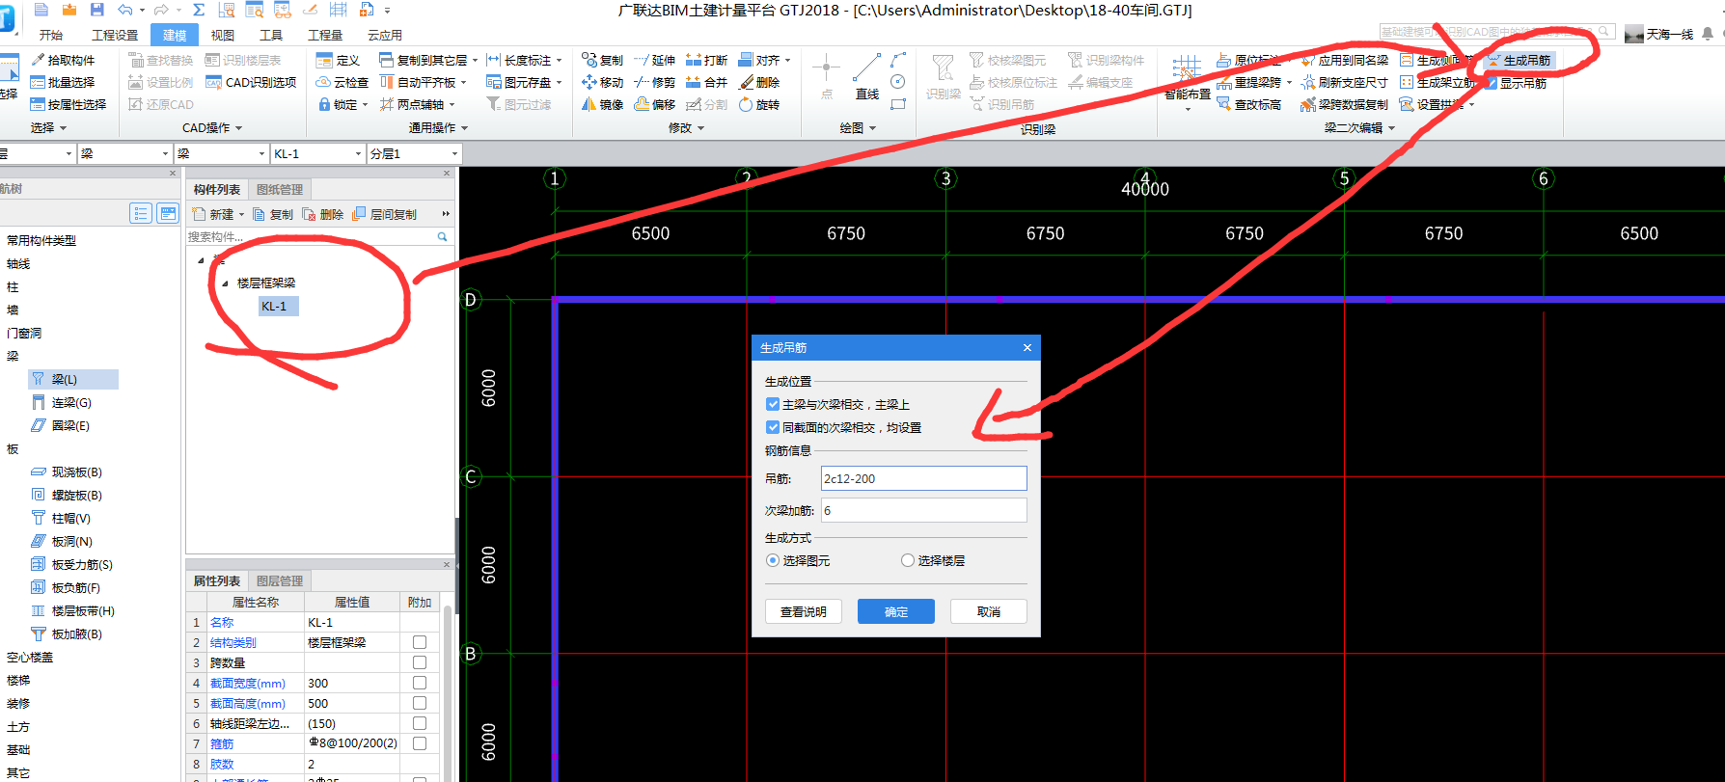
Task: Click the 删除 delete tool in ribbon
Action: coord(759,82)
